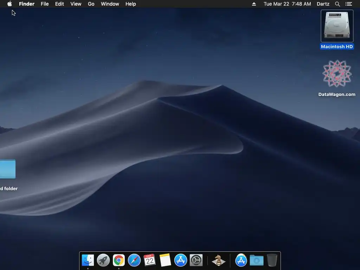Open the Go menu
The image size is (360, 270).
[x=91, y=4]
